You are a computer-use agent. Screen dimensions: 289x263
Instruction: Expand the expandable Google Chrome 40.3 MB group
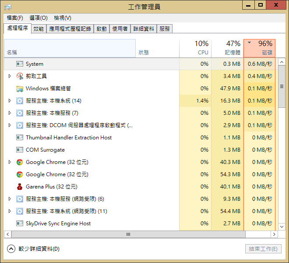[10, 162]
